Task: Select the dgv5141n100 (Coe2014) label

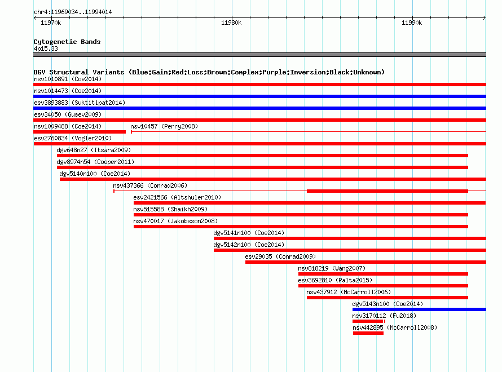Action: (249, 233)
